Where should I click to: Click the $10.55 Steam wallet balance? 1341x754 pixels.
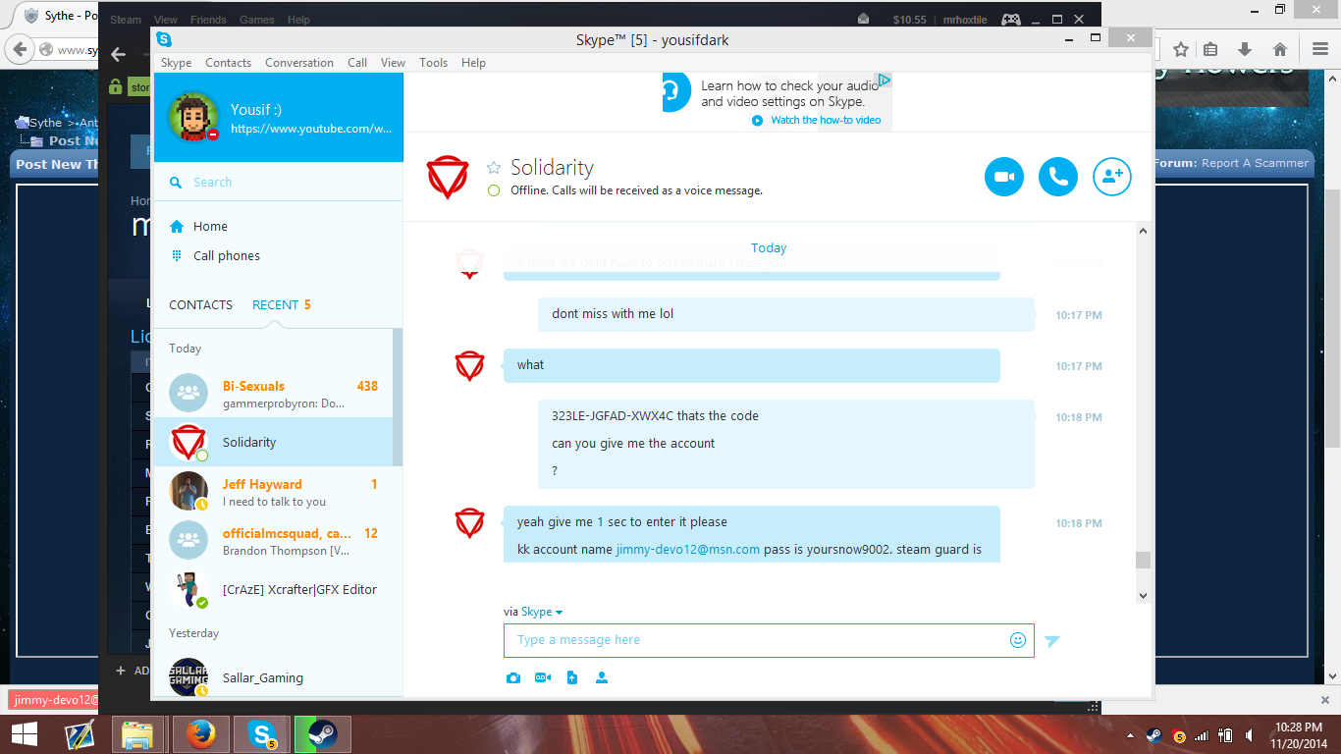click(909, 20)
